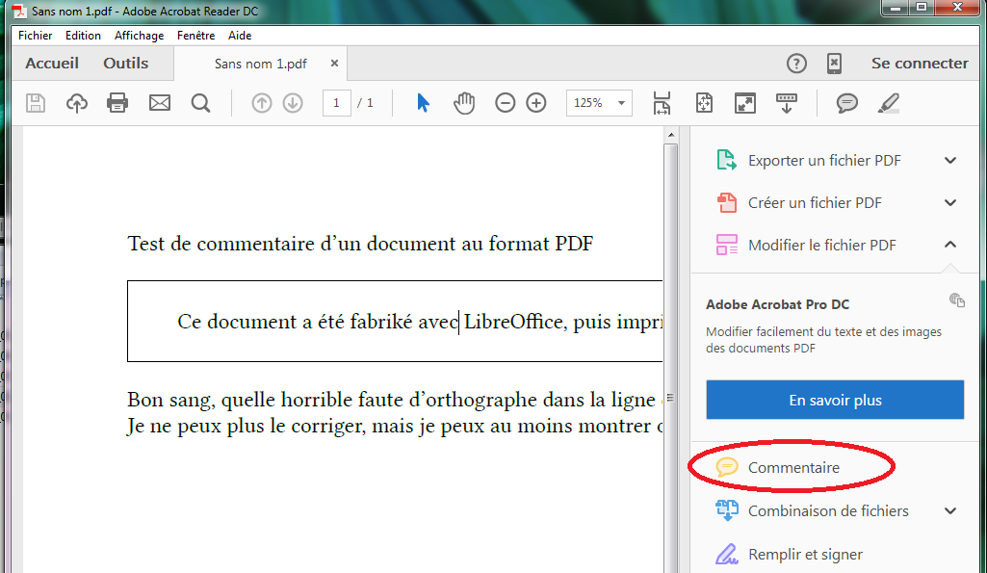The width and height of the screenshot is (987, 573).
Task: Open the Commentaire tool
Action: (793, 467)
